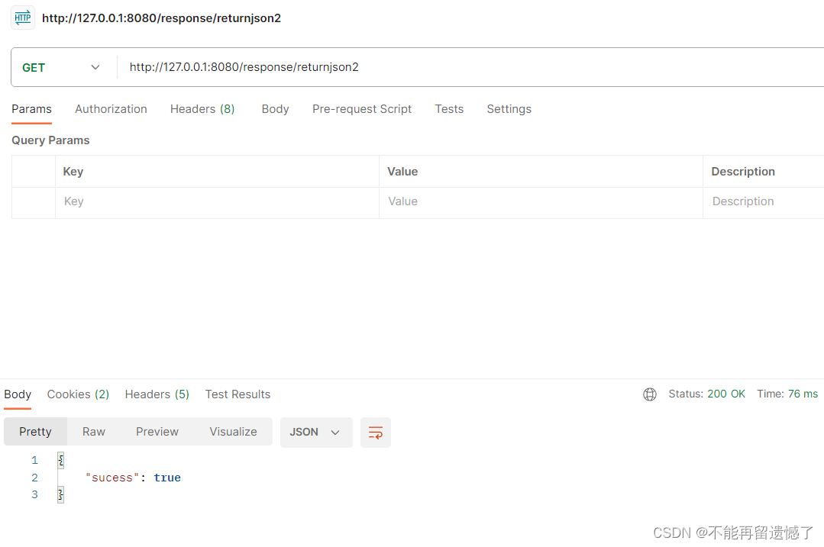Screen dimensions: 824x547
Task: Open response Headers (5) tab
Action: click(x=157, y=394)
